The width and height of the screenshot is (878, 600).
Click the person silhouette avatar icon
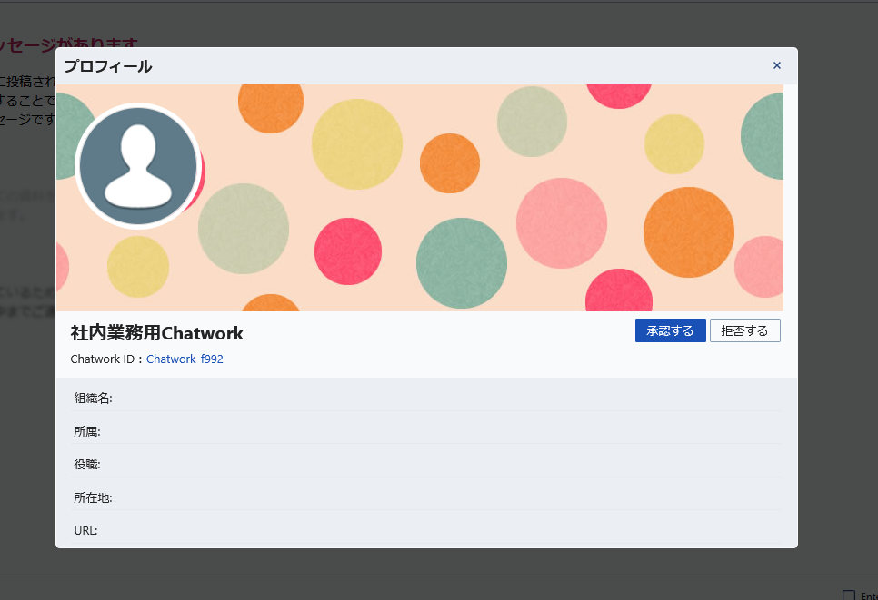click(x=139, y=165)
